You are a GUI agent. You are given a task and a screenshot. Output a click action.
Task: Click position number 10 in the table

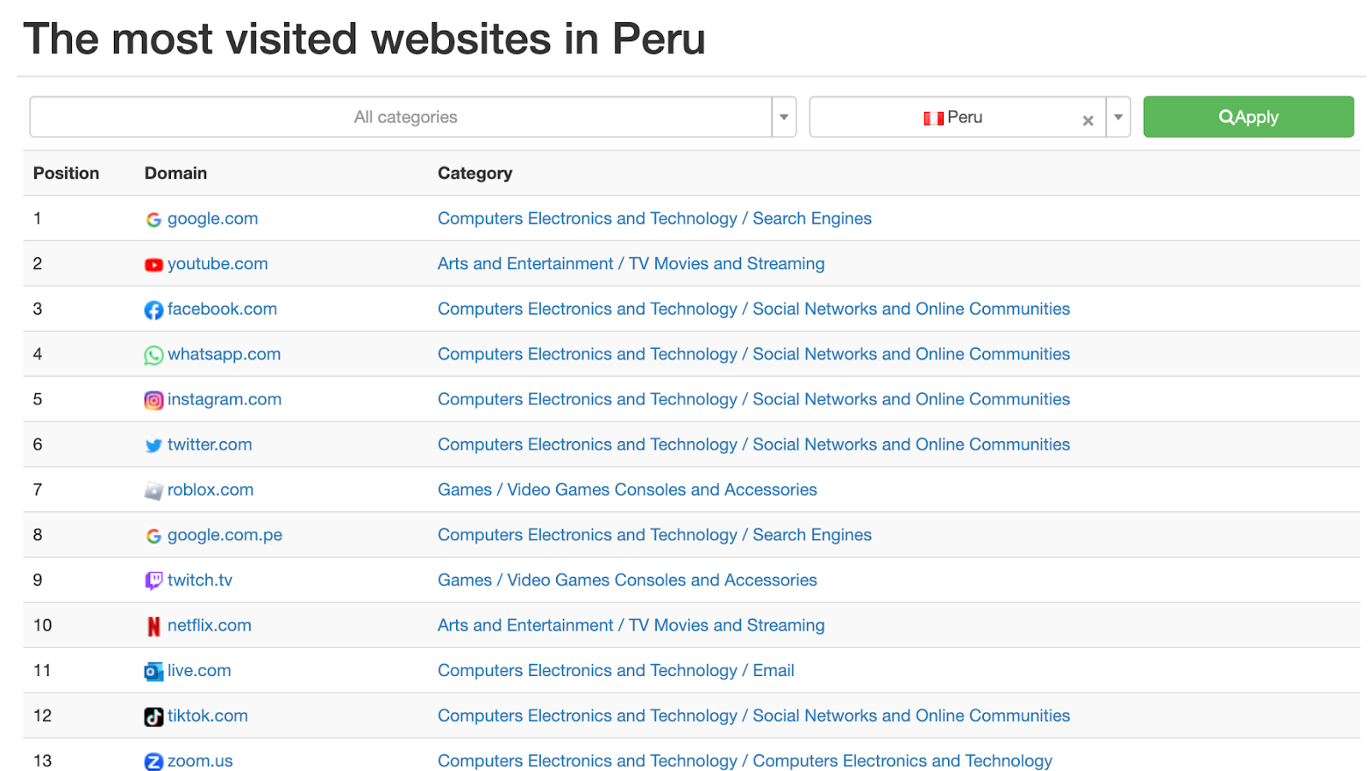click(x=43, y=626)
